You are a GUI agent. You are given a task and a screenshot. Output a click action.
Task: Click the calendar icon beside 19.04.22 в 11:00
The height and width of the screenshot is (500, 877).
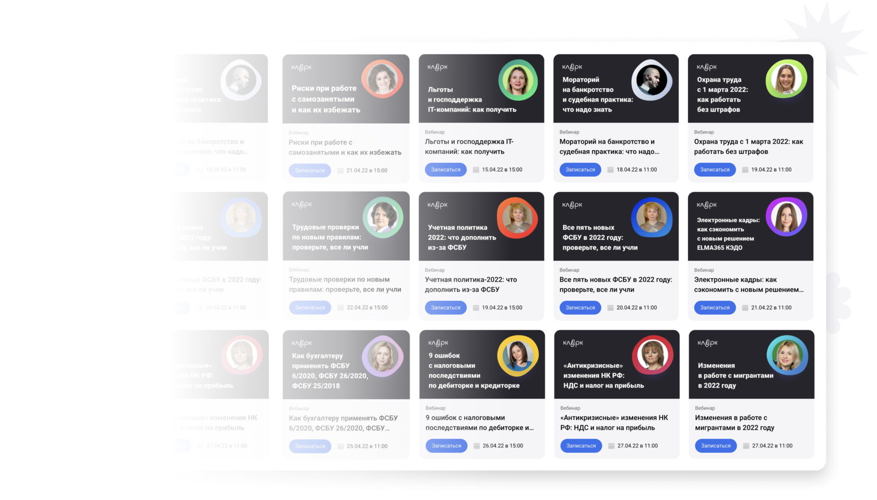[x=745, y=170]
